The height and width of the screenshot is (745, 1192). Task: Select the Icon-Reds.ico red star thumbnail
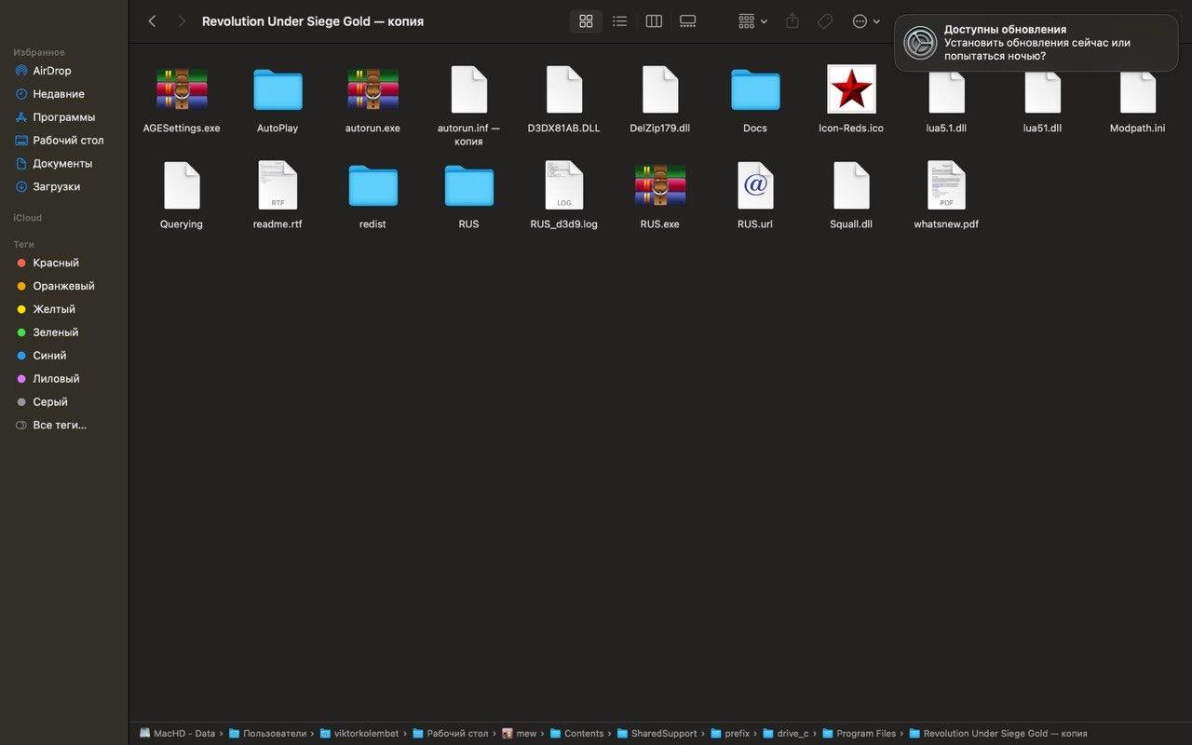point(851,90)
